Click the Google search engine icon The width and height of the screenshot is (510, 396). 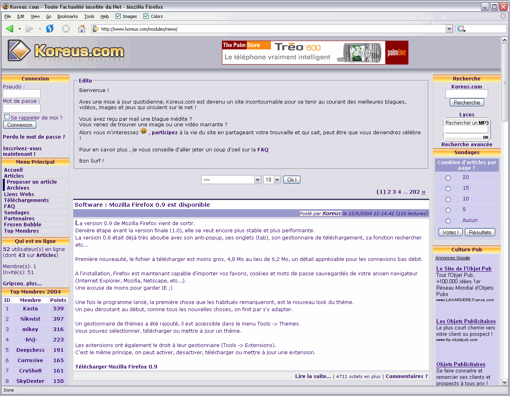461,29
